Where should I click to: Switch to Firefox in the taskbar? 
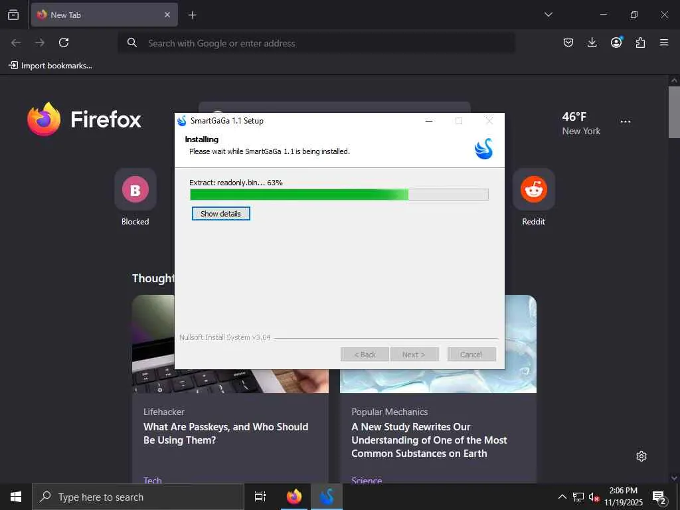[294, 497]
